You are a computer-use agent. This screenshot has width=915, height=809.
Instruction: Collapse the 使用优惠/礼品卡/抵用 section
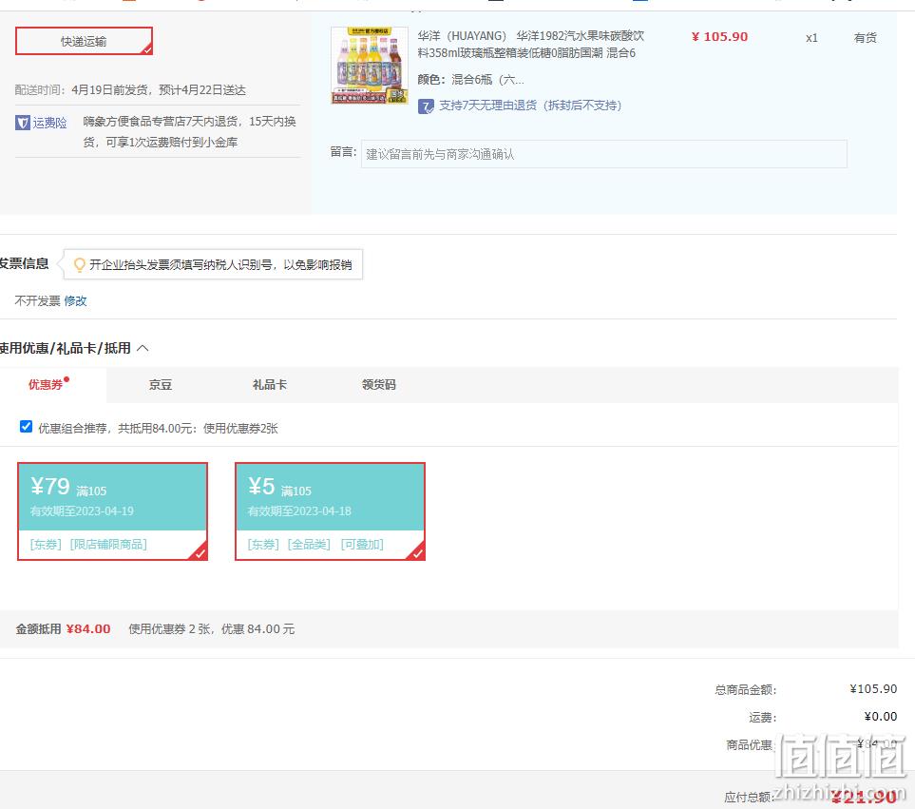point(143,349)
